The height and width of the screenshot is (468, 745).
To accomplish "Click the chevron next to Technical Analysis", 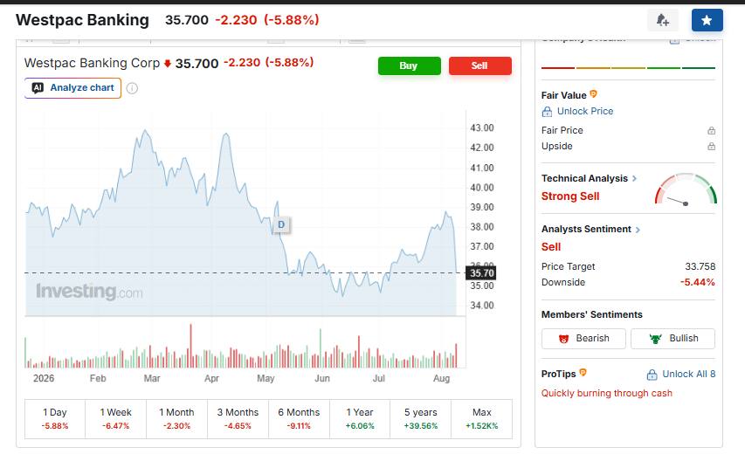I will 634,179.
